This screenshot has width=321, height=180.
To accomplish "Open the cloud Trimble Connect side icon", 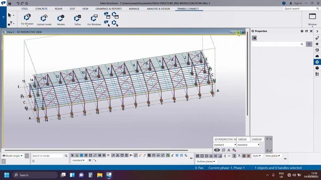I will [x=317, y=55].
